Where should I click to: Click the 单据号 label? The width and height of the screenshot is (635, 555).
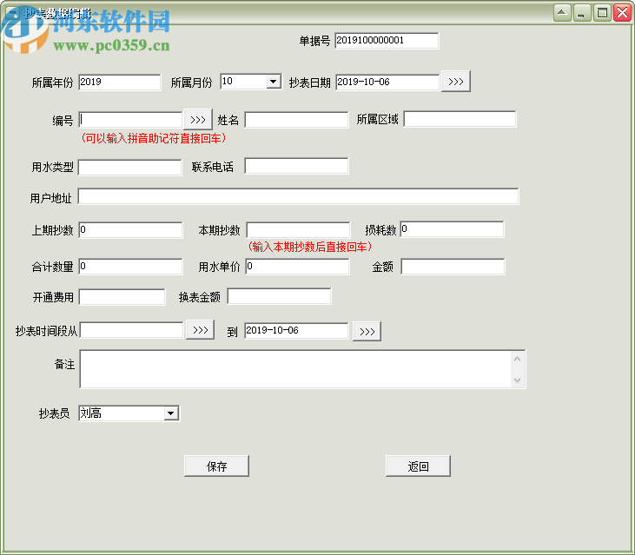click(314, 41)
